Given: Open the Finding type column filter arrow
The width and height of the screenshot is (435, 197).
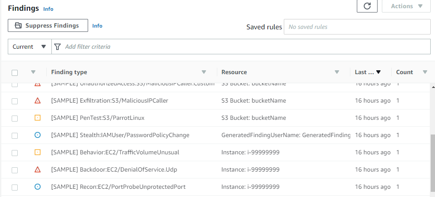Looking at the screenshot, I should pos(204,72).
